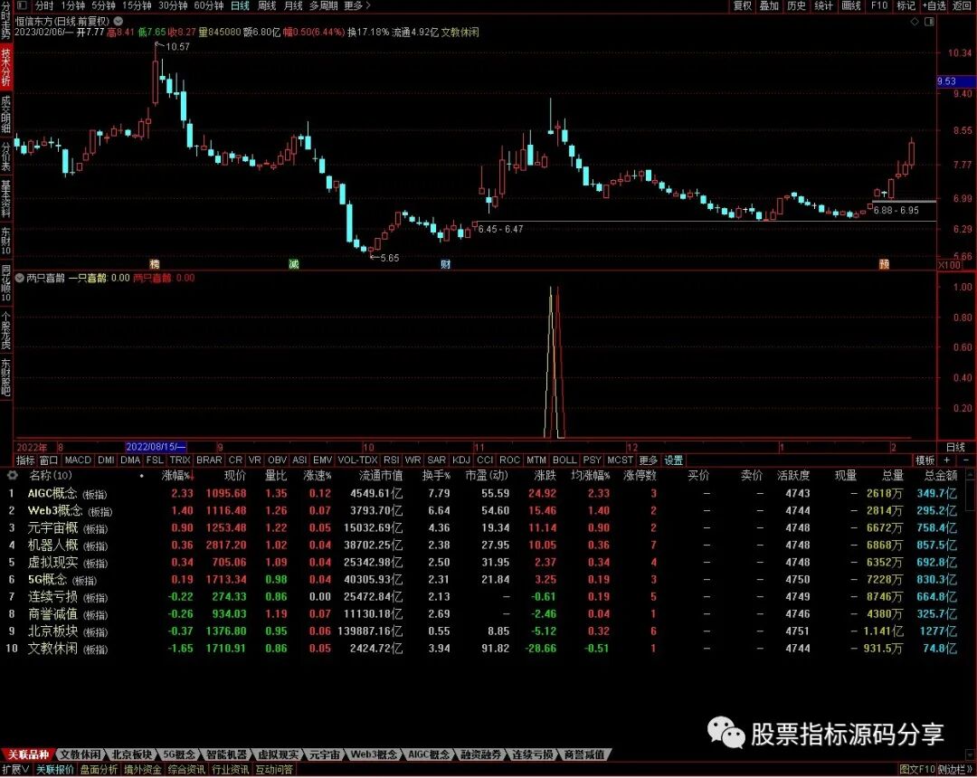Open the table settings gear icon

pyautogui.click(x=12, y=475)
